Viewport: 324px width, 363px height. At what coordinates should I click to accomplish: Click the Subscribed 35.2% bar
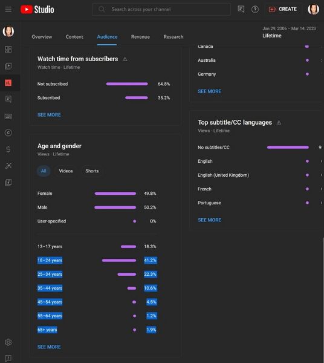(137, 97)
